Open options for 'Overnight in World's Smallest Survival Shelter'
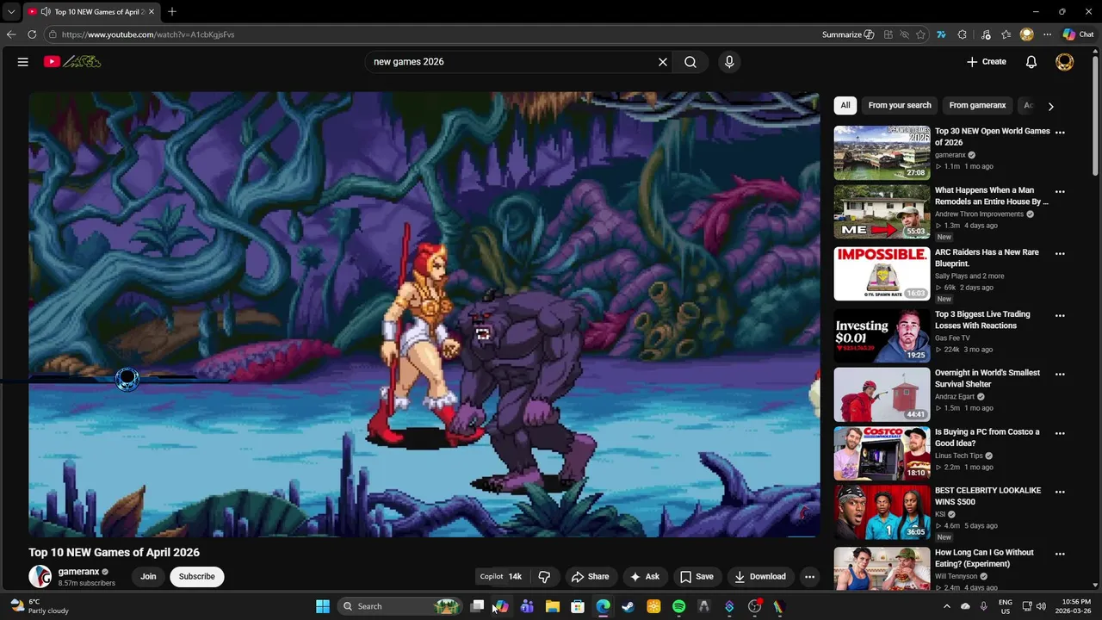This screenshot has width=1102, height=620. [x=1060, y=375]
